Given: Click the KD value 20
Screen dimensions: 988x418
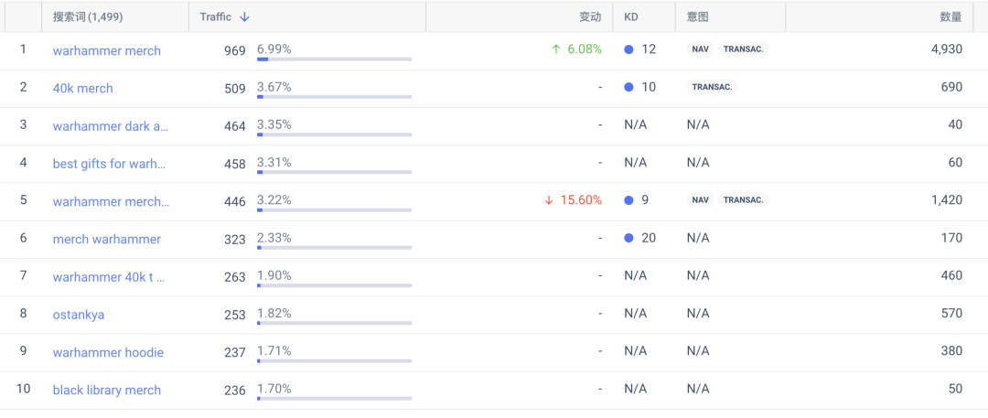Looking at the screenshot, I should coord(649,239).
